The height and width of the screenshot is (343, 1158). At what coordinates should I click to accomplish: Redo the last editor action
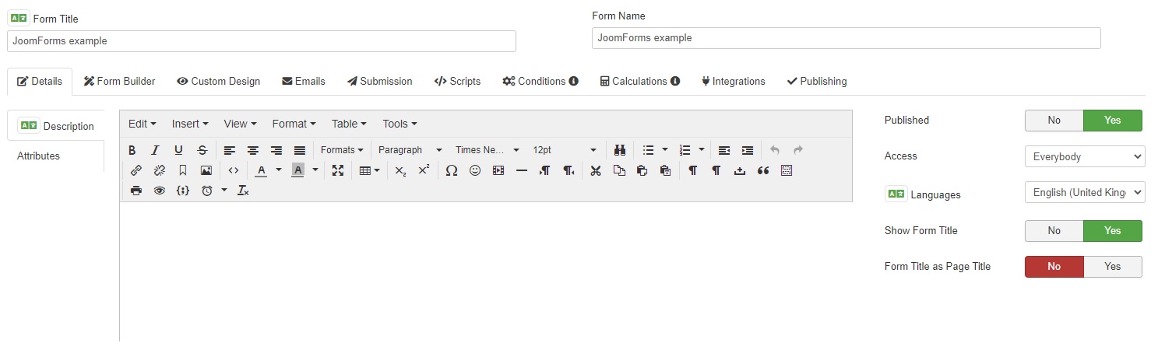pos(797,150)
